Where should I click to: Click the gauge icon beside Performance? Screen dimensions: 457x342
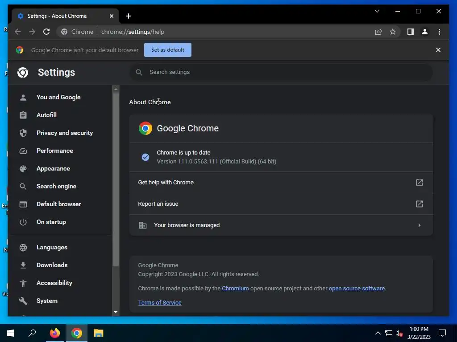coord(23,151)
